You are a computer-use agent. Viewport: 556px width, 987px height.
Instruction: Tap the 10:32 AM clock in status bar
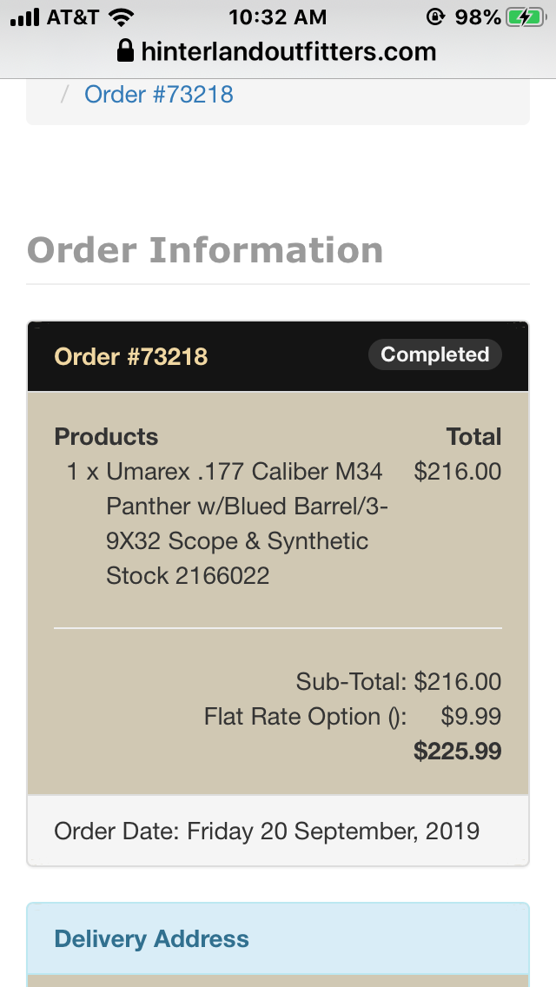(278, 17)
